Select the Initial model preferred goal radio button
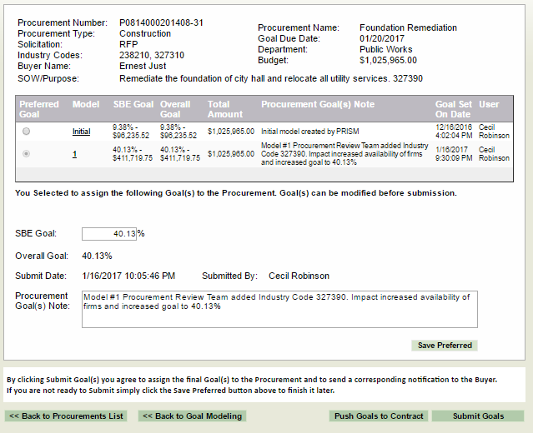533x433 pixels. pyautogui.click(x=27, y=132)
